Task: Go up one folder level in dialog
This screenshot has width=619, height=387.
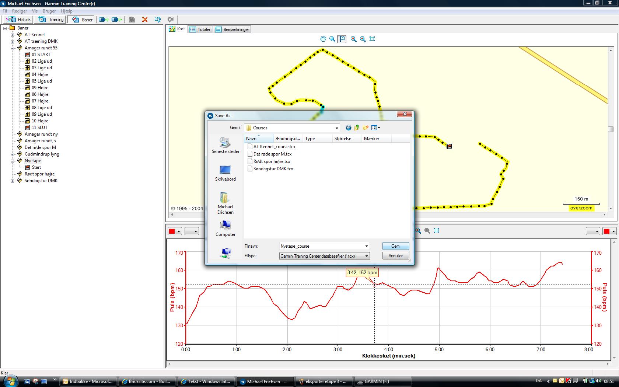Action: tap(357, 128)
